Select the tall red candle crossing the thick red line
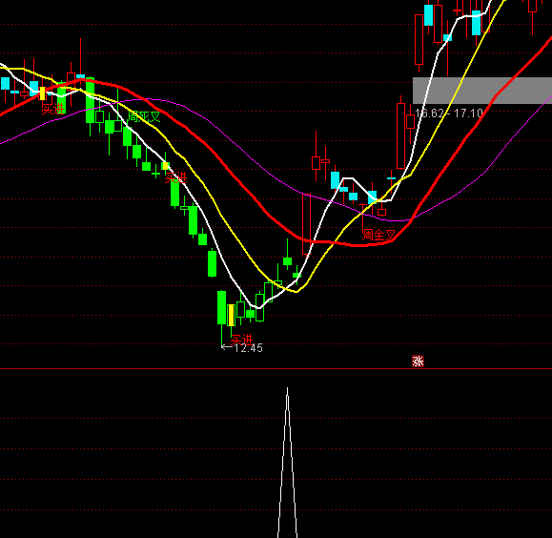Image resolution: width=552 pixels, height=538 pixels. coord(306,224)
